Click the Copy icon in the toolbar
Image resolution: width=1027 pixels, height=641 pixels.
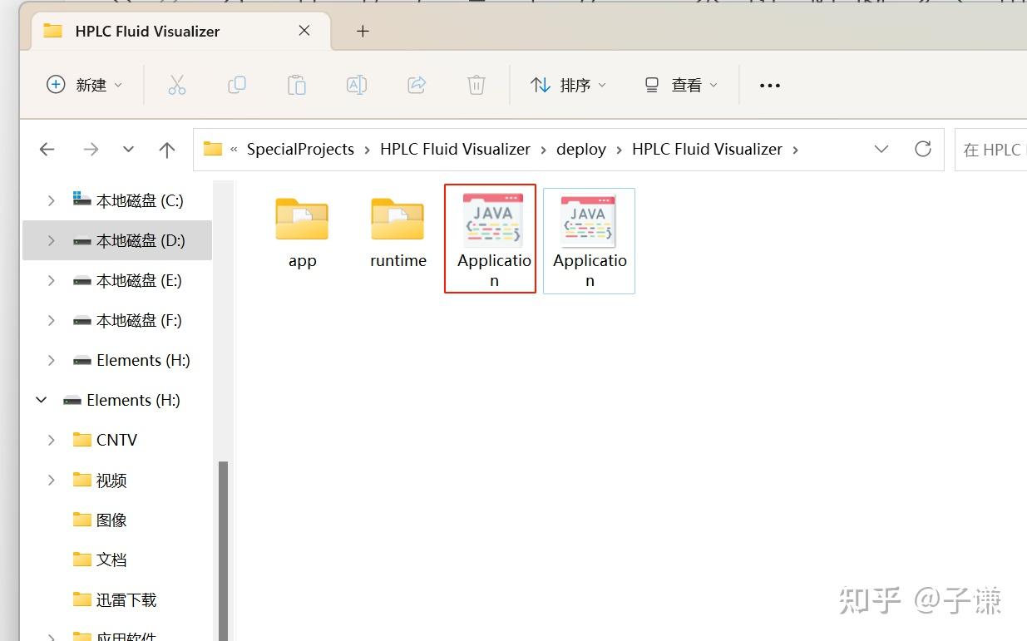(x=236, y=84)
